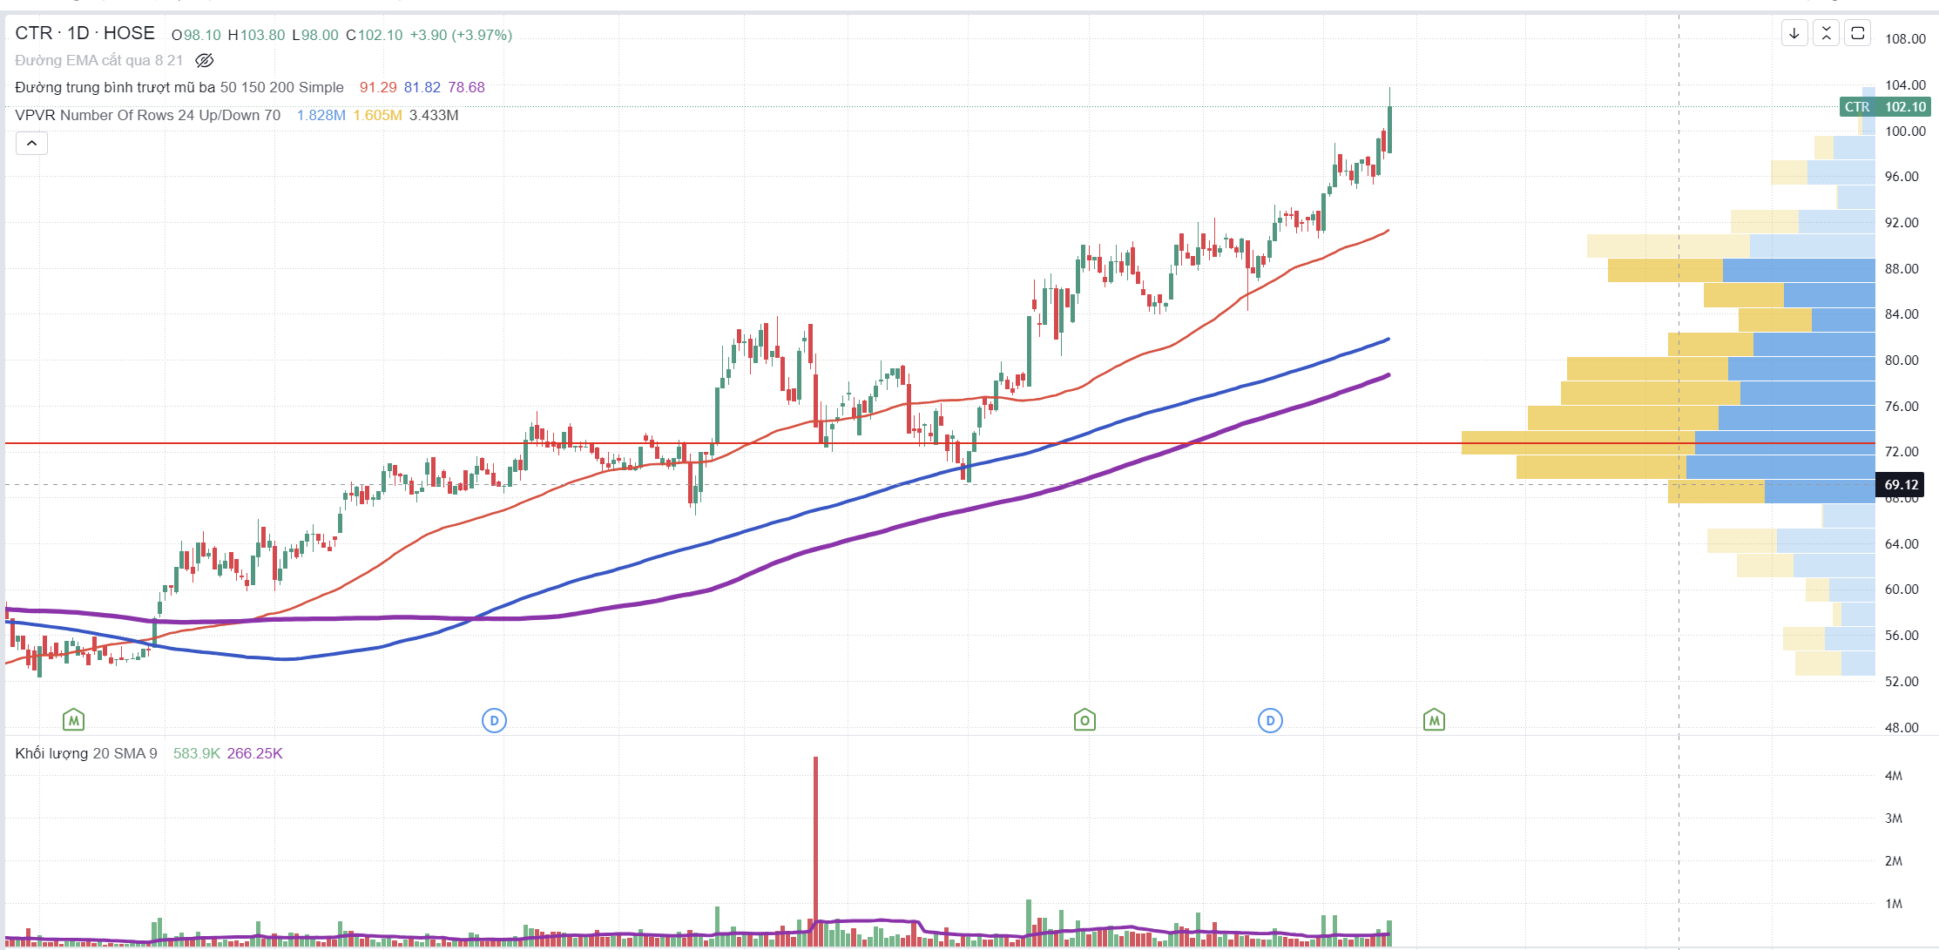Collapse the chart pane with double-chevron icon
1939x950 pixels.
click(x=1826, y=34)
